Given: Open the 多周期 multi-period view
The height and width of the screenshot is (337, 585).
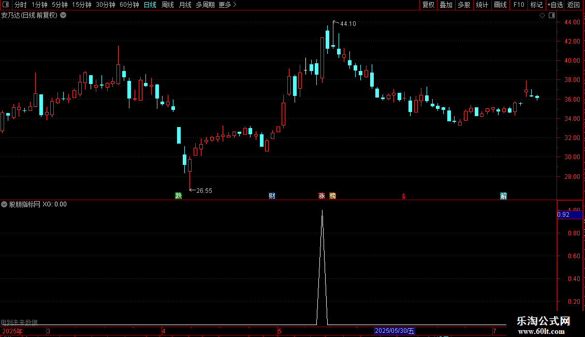Looking at the screenshot, I should pos(205,5).
